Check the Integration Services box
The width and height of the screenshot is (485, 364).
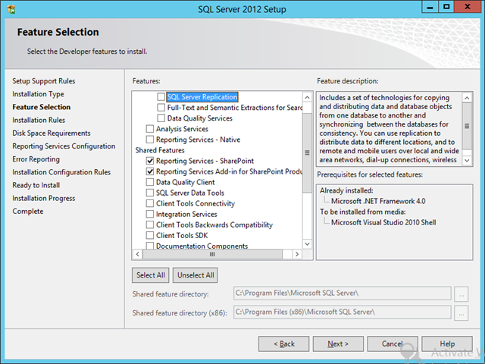click(x=150, y=214)
